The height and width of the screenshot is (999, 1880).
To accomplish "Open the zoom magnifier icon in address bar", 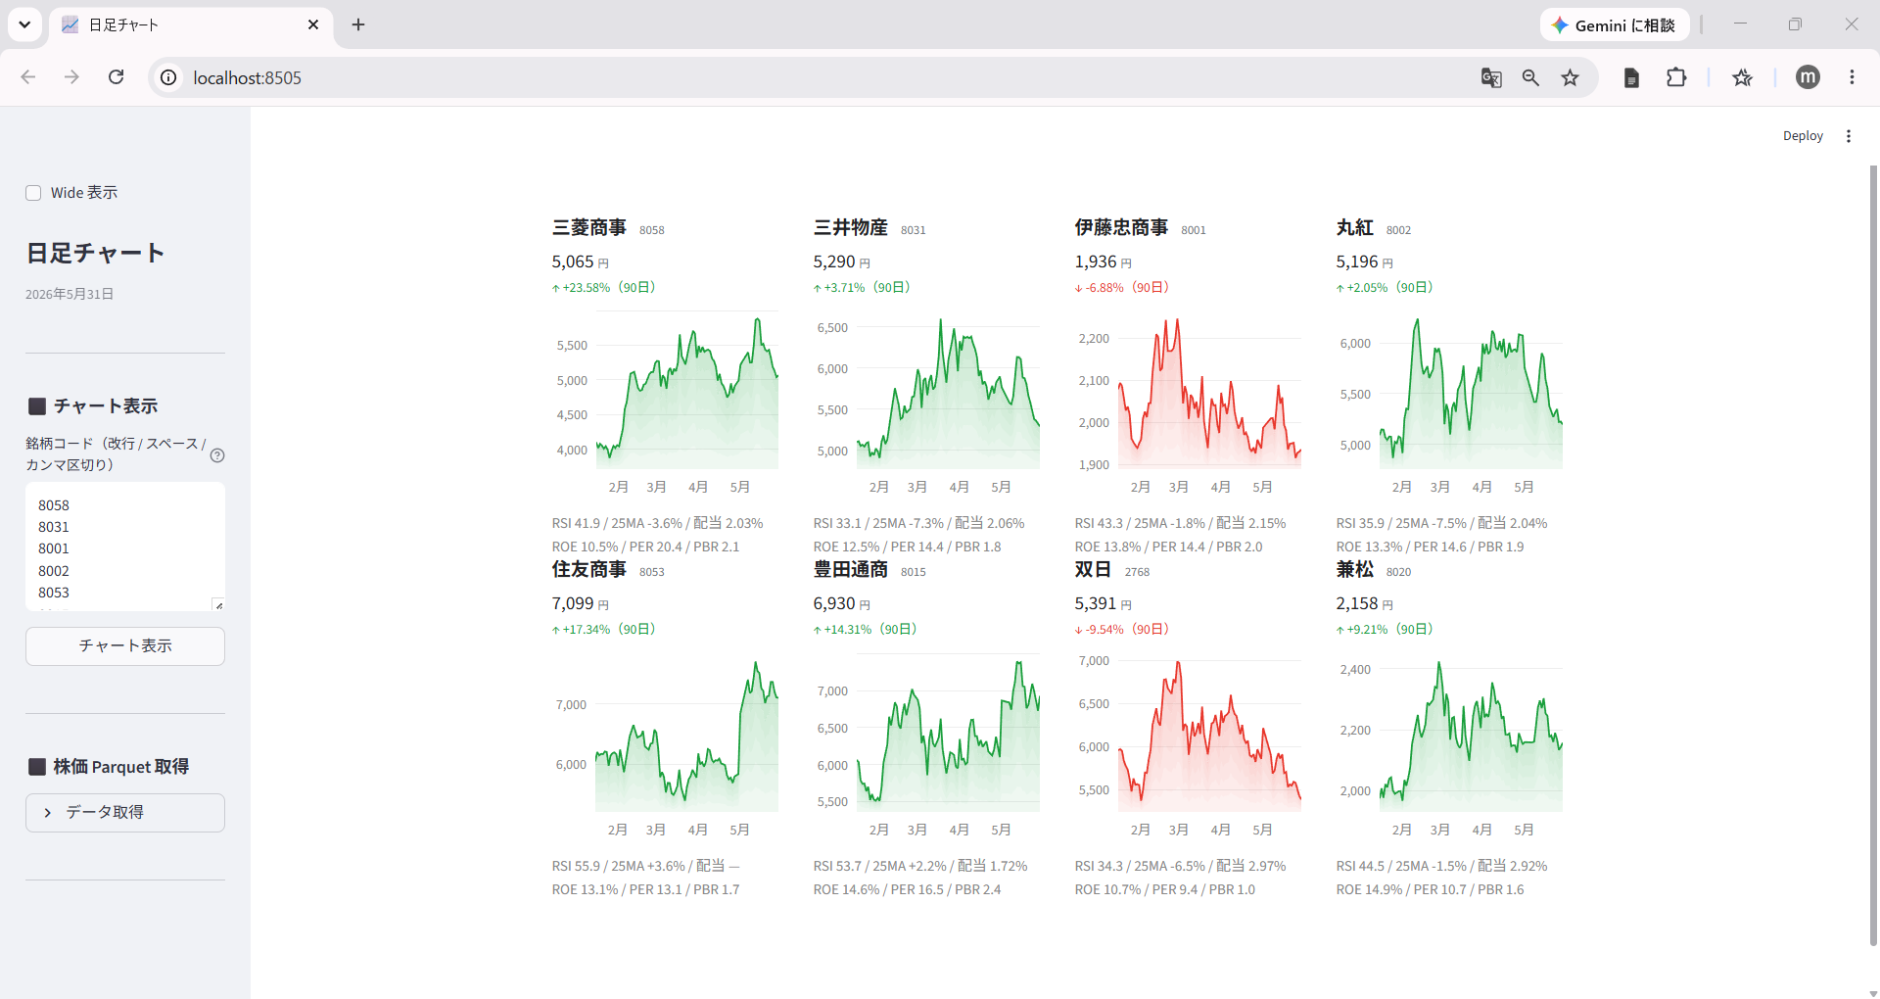I will point(1530,77).
